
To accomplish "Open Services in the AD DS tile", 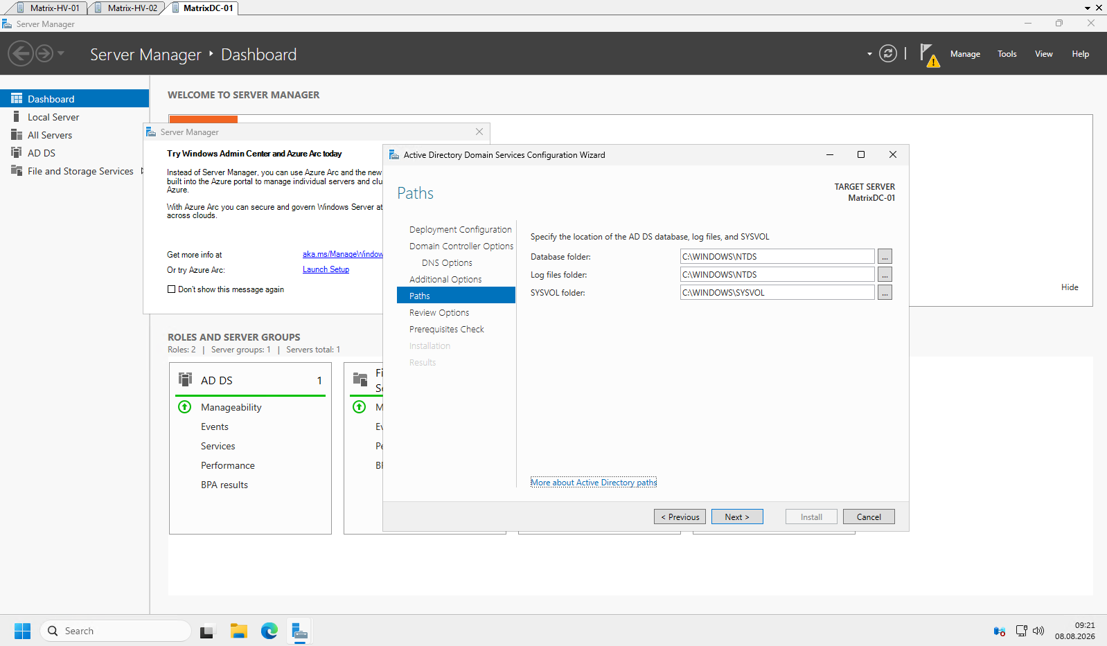I will click(218, 446).
